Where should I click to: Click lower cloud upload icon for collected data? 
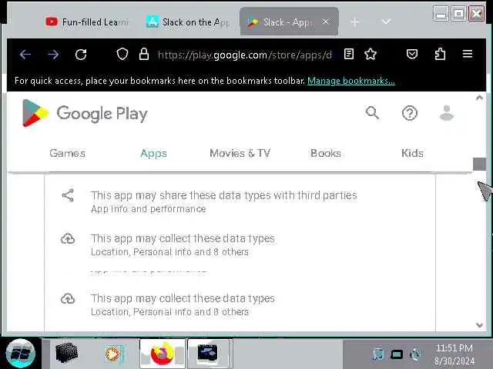(x=68, y=299)
